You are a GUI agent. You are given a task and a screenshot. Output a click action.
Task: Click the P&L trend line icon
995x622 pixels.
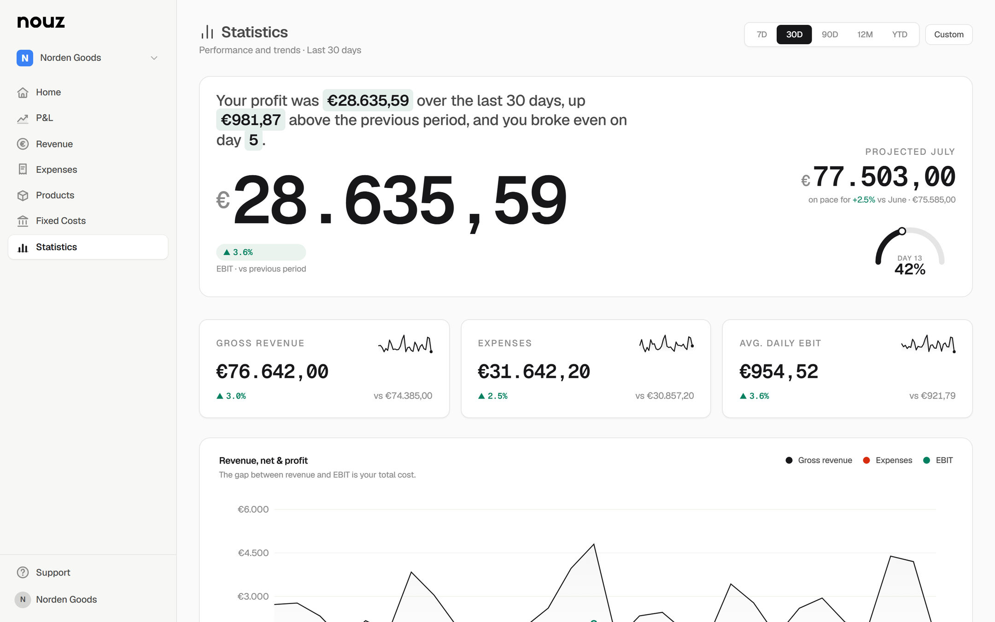pos(23,118)
